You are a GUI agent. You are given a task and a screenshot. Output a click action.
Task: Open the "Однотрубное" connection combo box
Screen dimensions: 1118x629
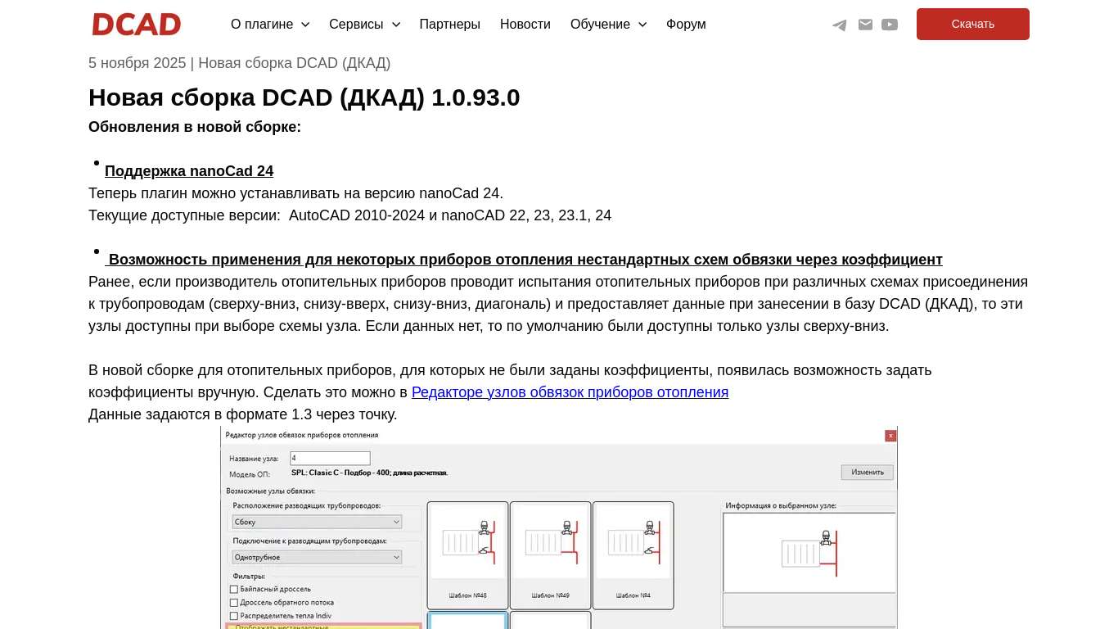point(317,558)
